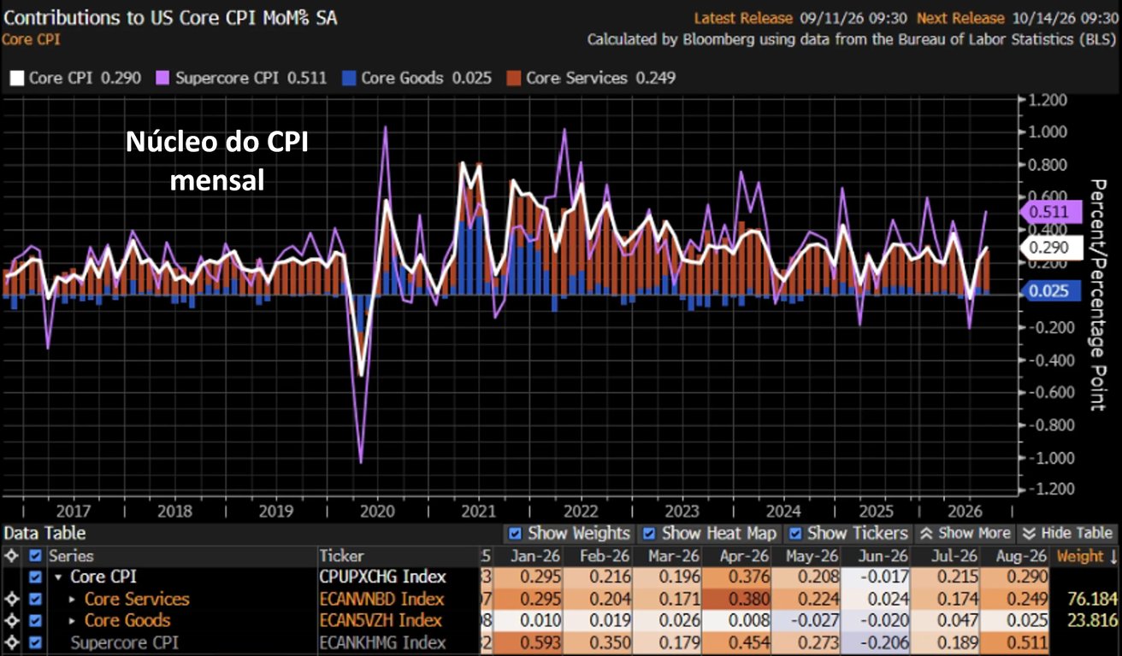This screenshot has height=656, width=1122.
Task: Click the move handle icon for Core Services row
Action: click(x=10, y=600)
